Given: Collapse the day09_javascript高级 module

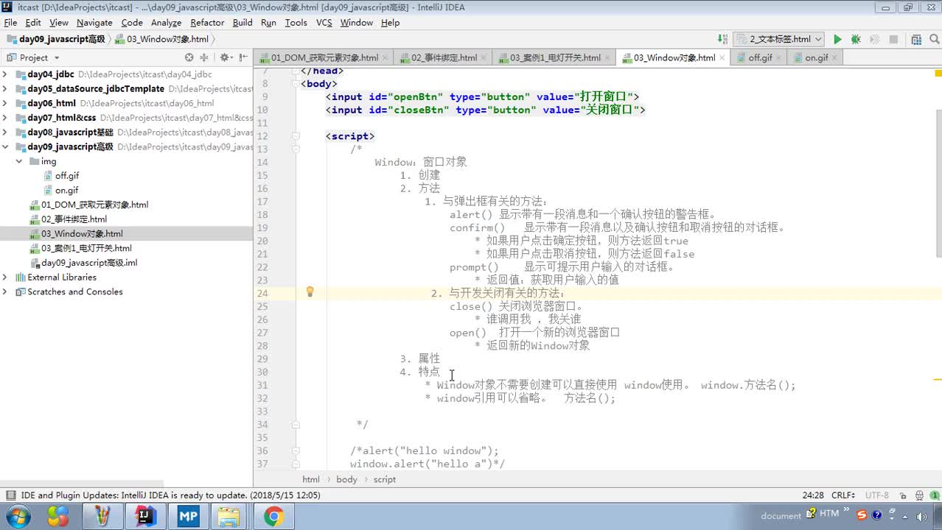Looking at the screenshot, I should pyautogui.click(x=5, y=146).
